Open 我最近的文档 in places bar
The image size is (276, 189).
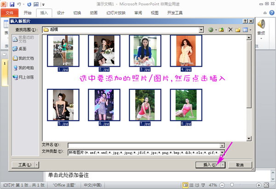click(23, 39)
